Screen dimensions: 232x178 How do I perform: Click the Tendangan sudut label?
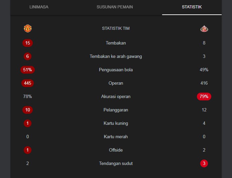point(116,163)
